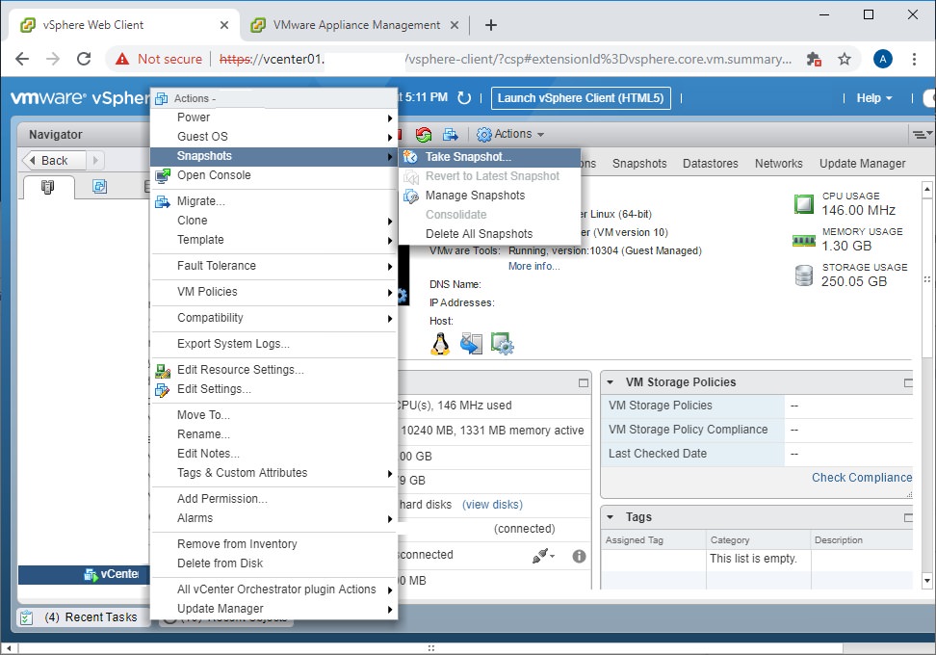Open the Datastores tab
936x655 pixels.
[711, 164]
